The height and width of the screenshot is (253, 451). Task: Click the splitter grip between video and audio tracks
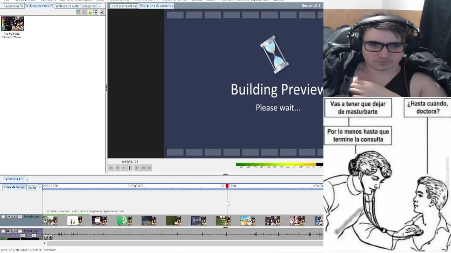click(x=225, y=227)
